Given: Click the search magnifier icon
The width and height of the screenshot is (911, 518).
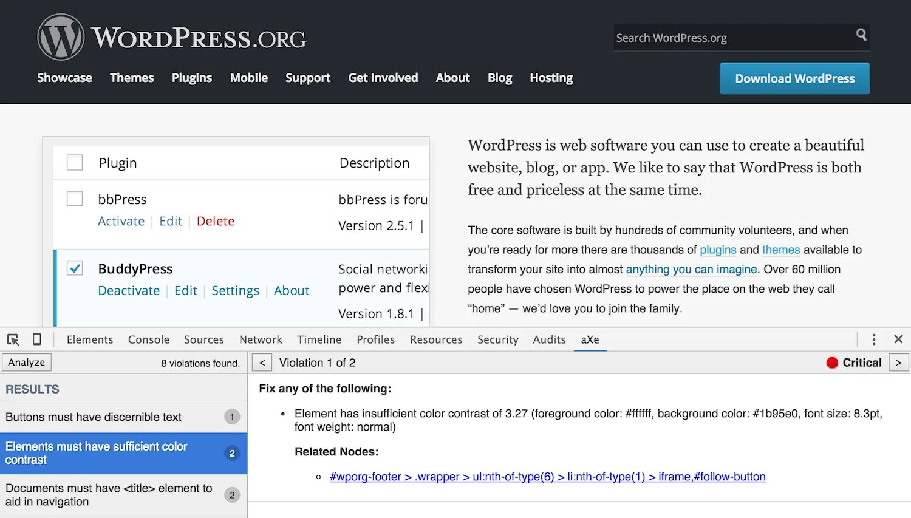Looking at the screenshot, I should (861, 36).
